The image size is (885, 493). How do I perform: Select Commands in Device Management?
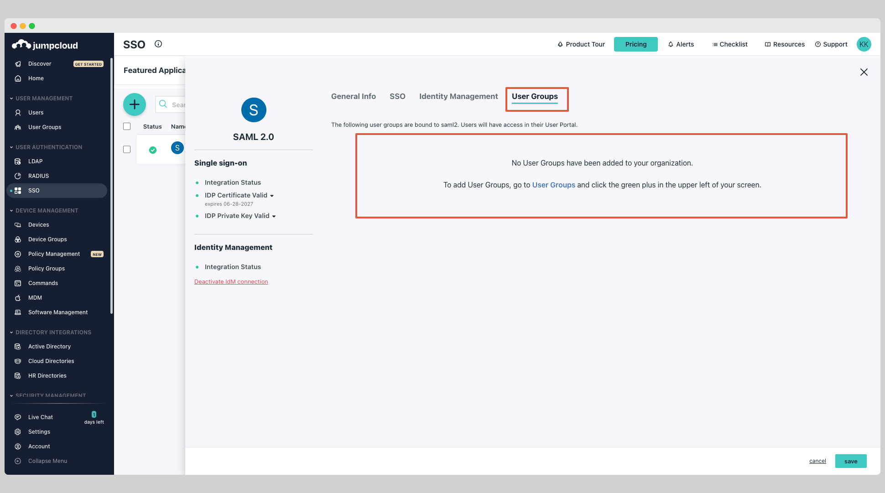(42, 283)
